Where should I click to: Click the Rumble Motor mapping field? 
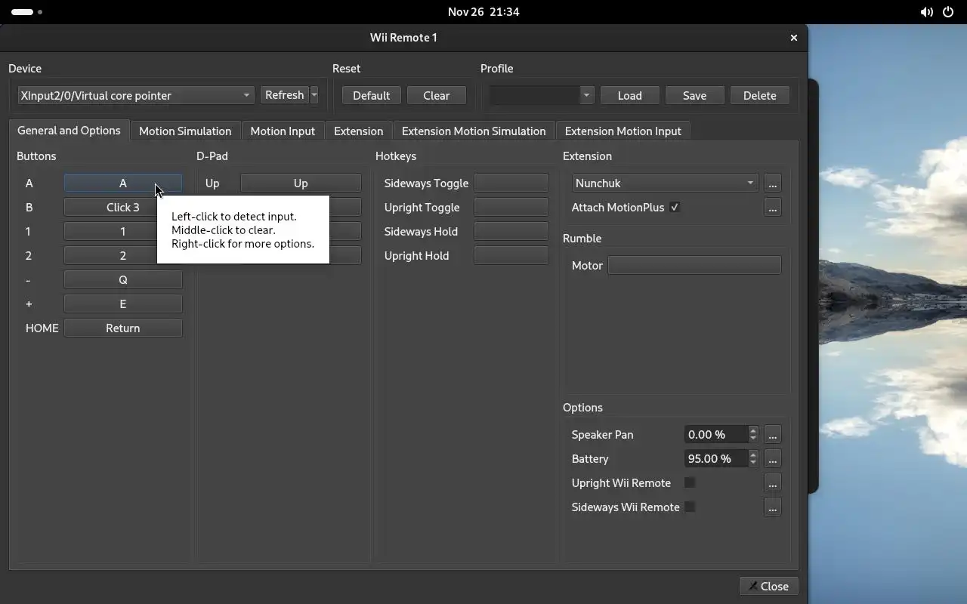(694, 265)
